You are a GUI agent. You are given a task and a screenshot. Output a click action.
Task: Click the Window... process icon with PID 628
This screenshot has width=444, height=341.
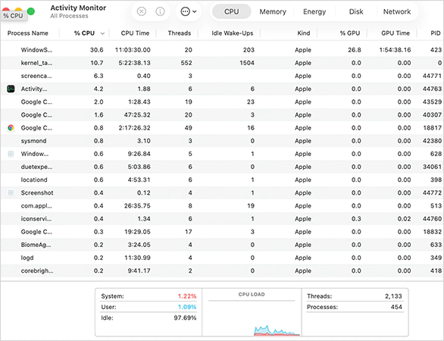coord(11,154)
